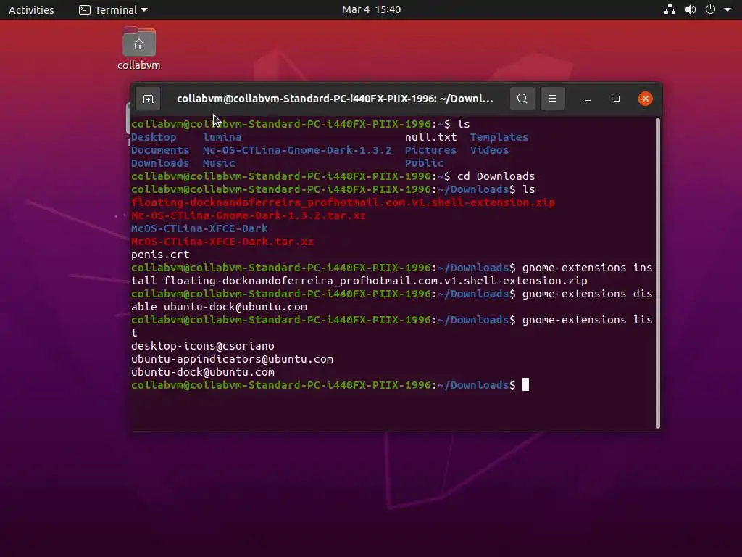Viewport: 742px width, 557px height.
Task: Click the lumina directory name
Action: 222,137
